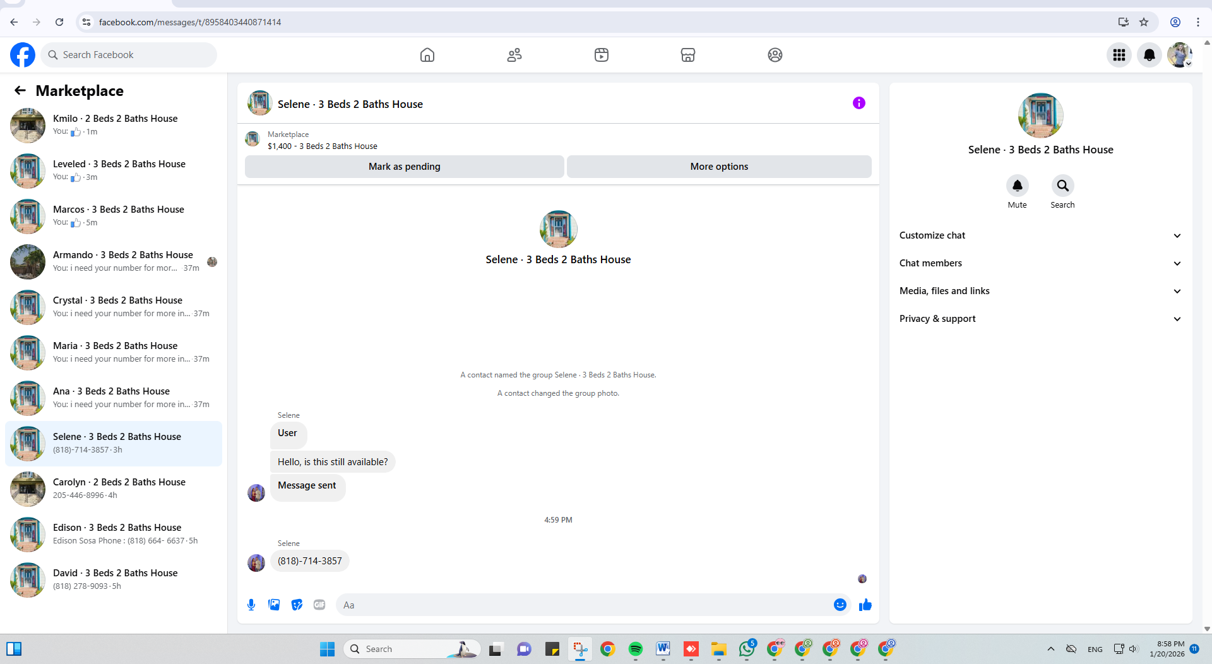The image size is (1212, 664).
Task: Open the account profile picture menu
Action: pyautogui.click(x=1180, y=55)
